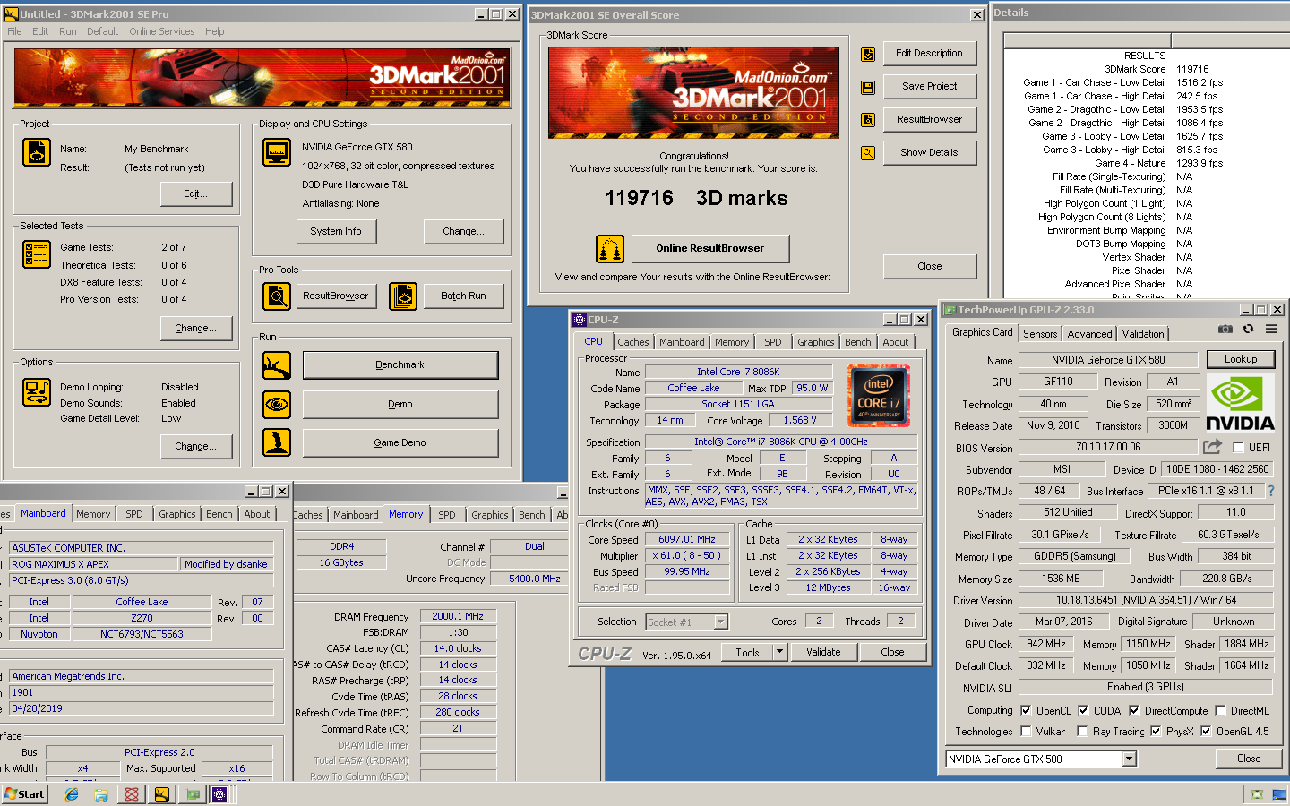
Task: Click the Online ResultBrowser button
Action: tap(709, 248)
